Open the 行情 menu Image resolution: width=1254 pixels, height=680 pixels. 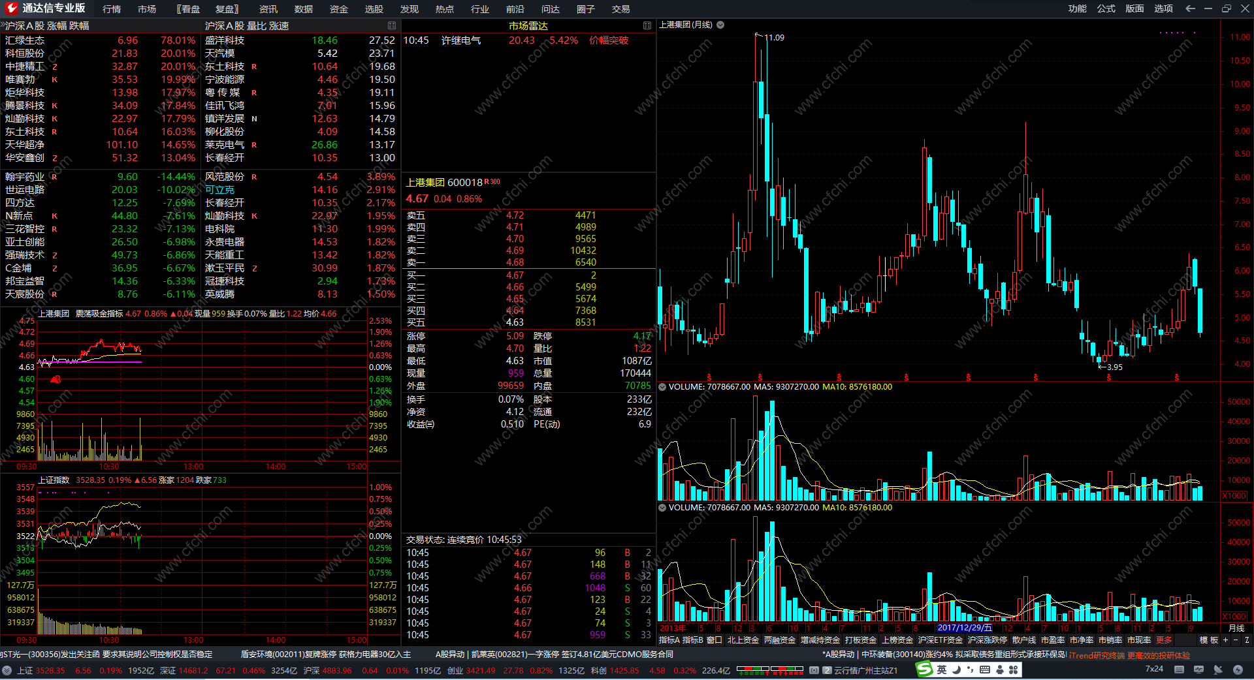(112, 9)
